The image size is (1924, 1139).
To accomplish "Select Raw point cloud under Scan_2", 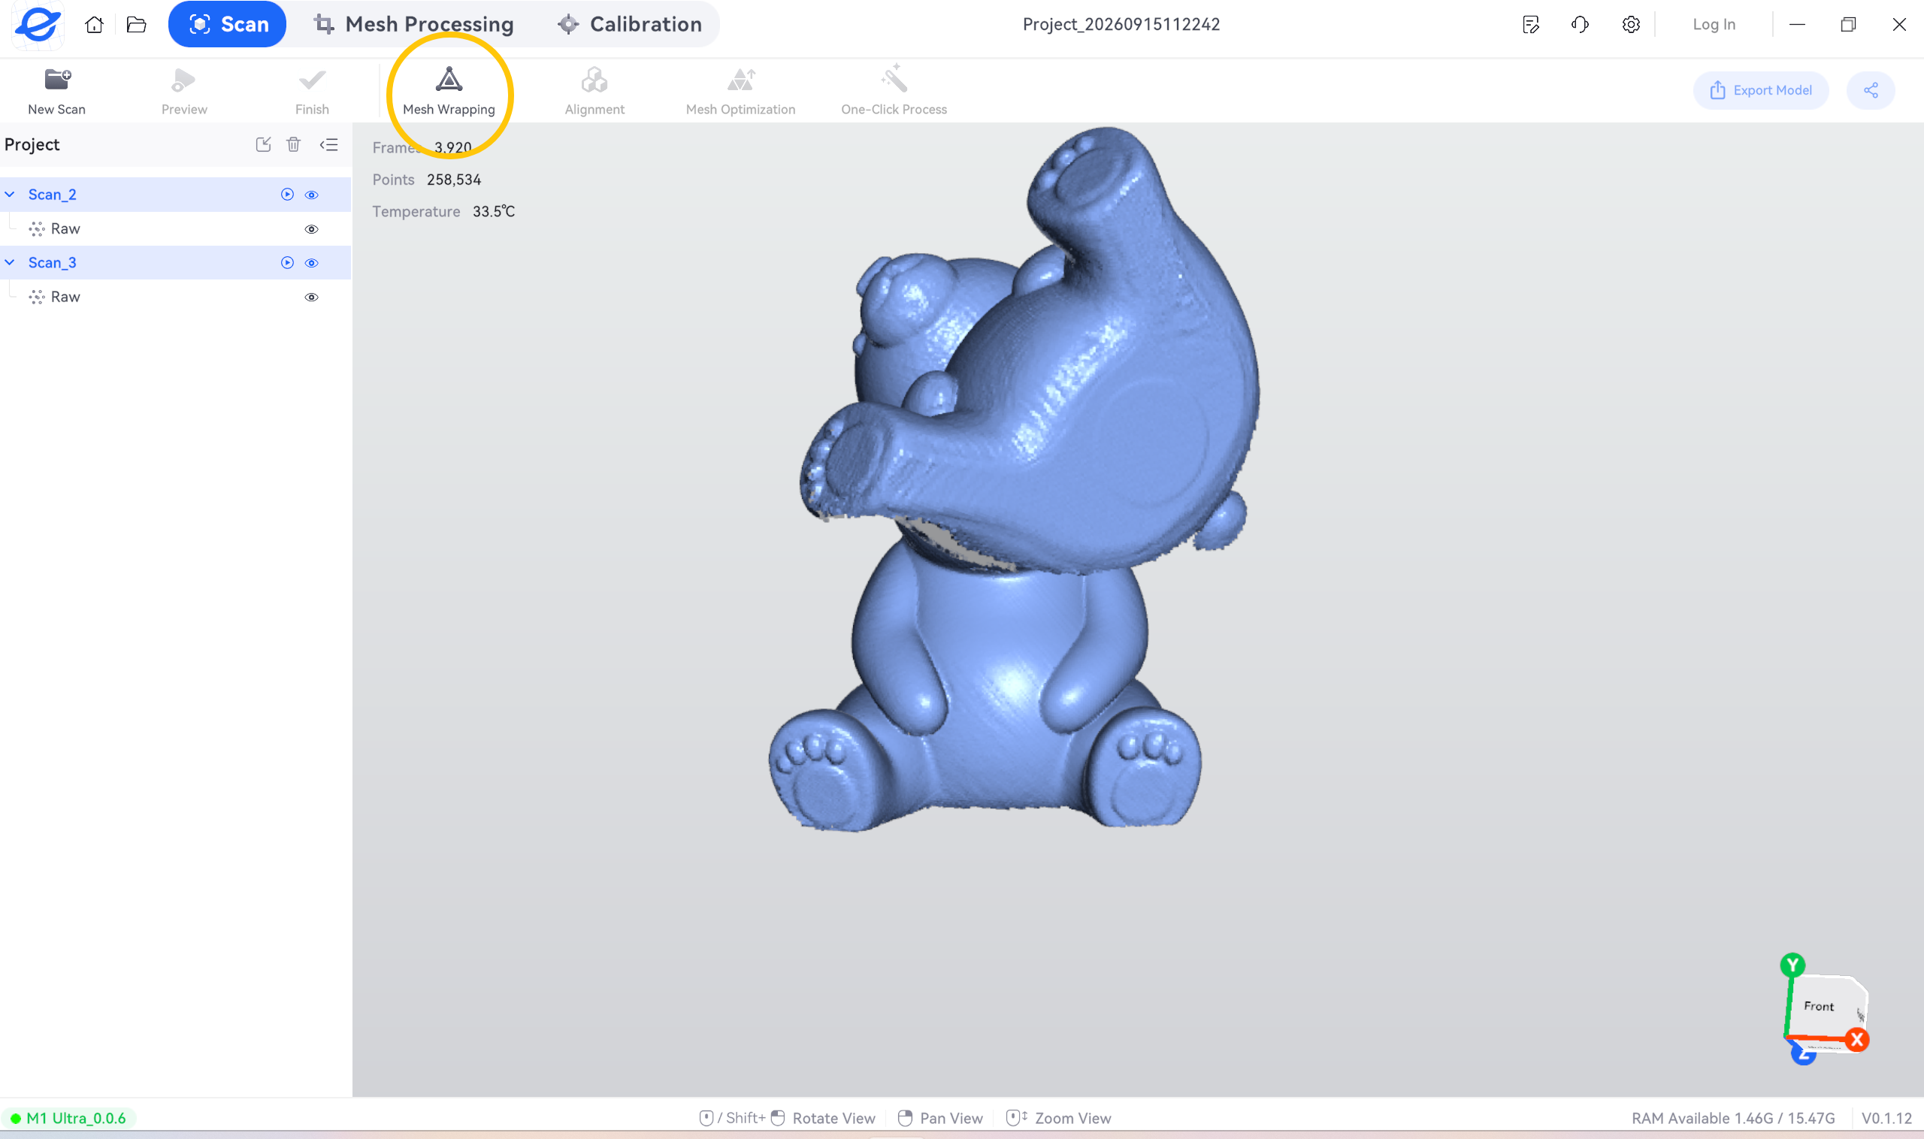I will (175, 229).
